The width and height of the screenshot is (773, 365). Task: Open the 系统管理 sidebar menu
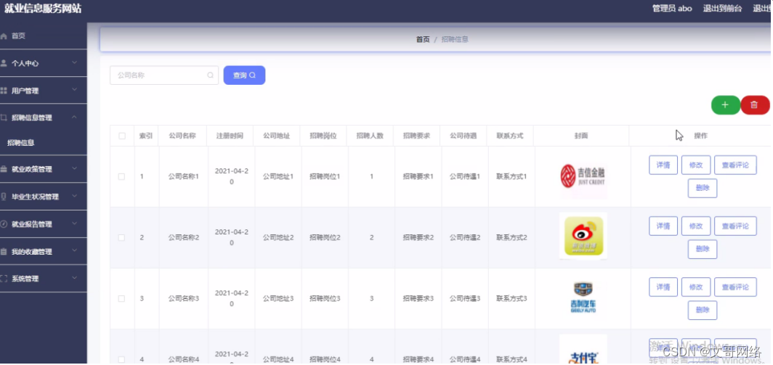(x=44, y=279)
